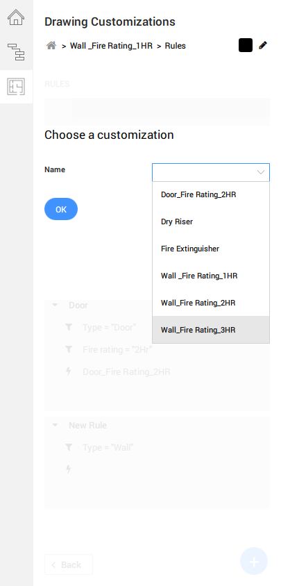Go back using the Back button
The image size is (281, 586).
(69, 564)
